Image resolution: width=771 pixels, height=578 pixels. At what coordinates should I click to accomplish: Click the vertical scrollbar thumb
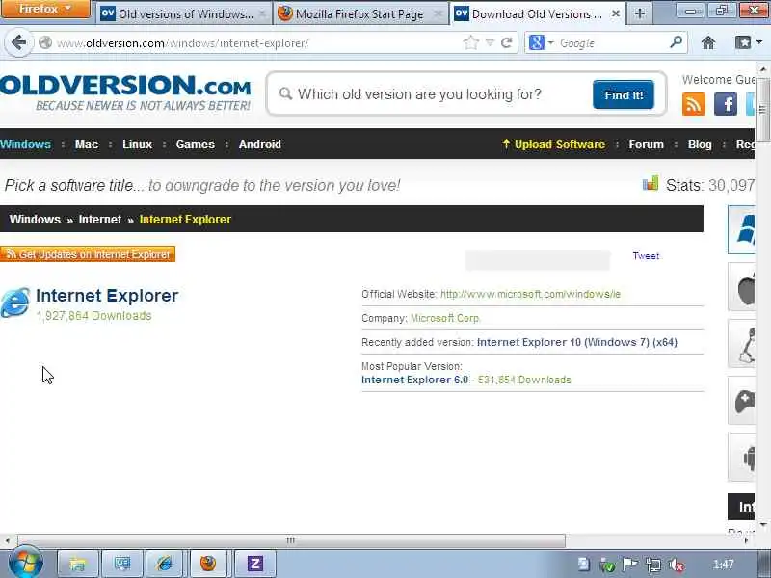point(763,109)
